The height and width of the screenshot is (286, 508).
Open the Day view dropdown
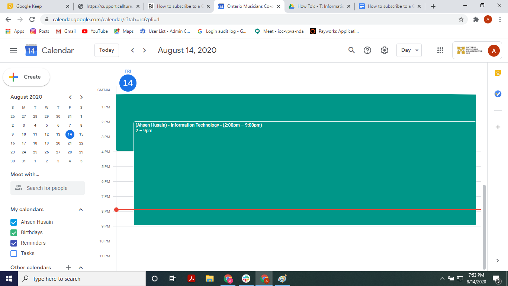click(x=409, y=50)
